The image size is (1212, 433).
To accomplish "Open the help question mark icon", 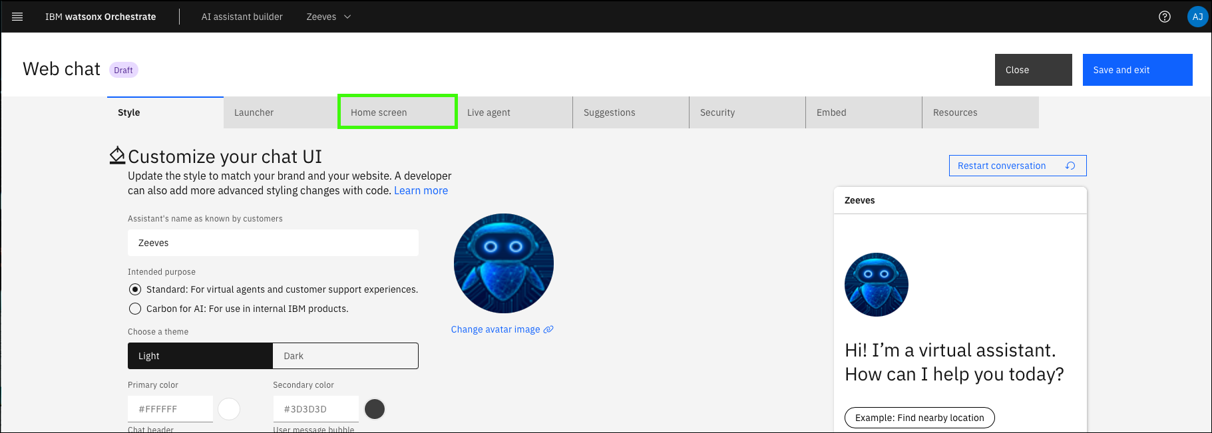I will pyautogui.click(x=1164, y=17).
